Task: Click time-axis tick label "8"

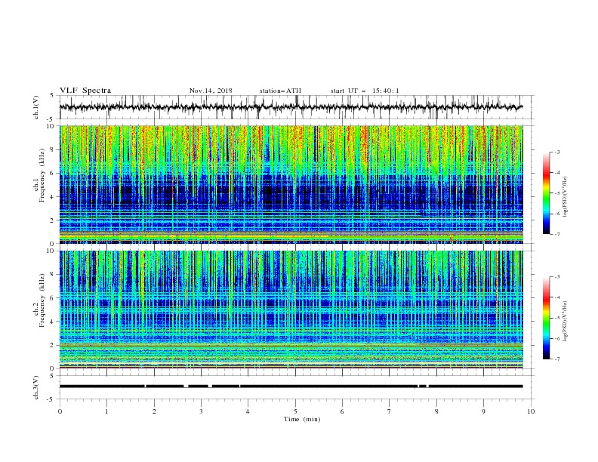Action: coord(436,411)
